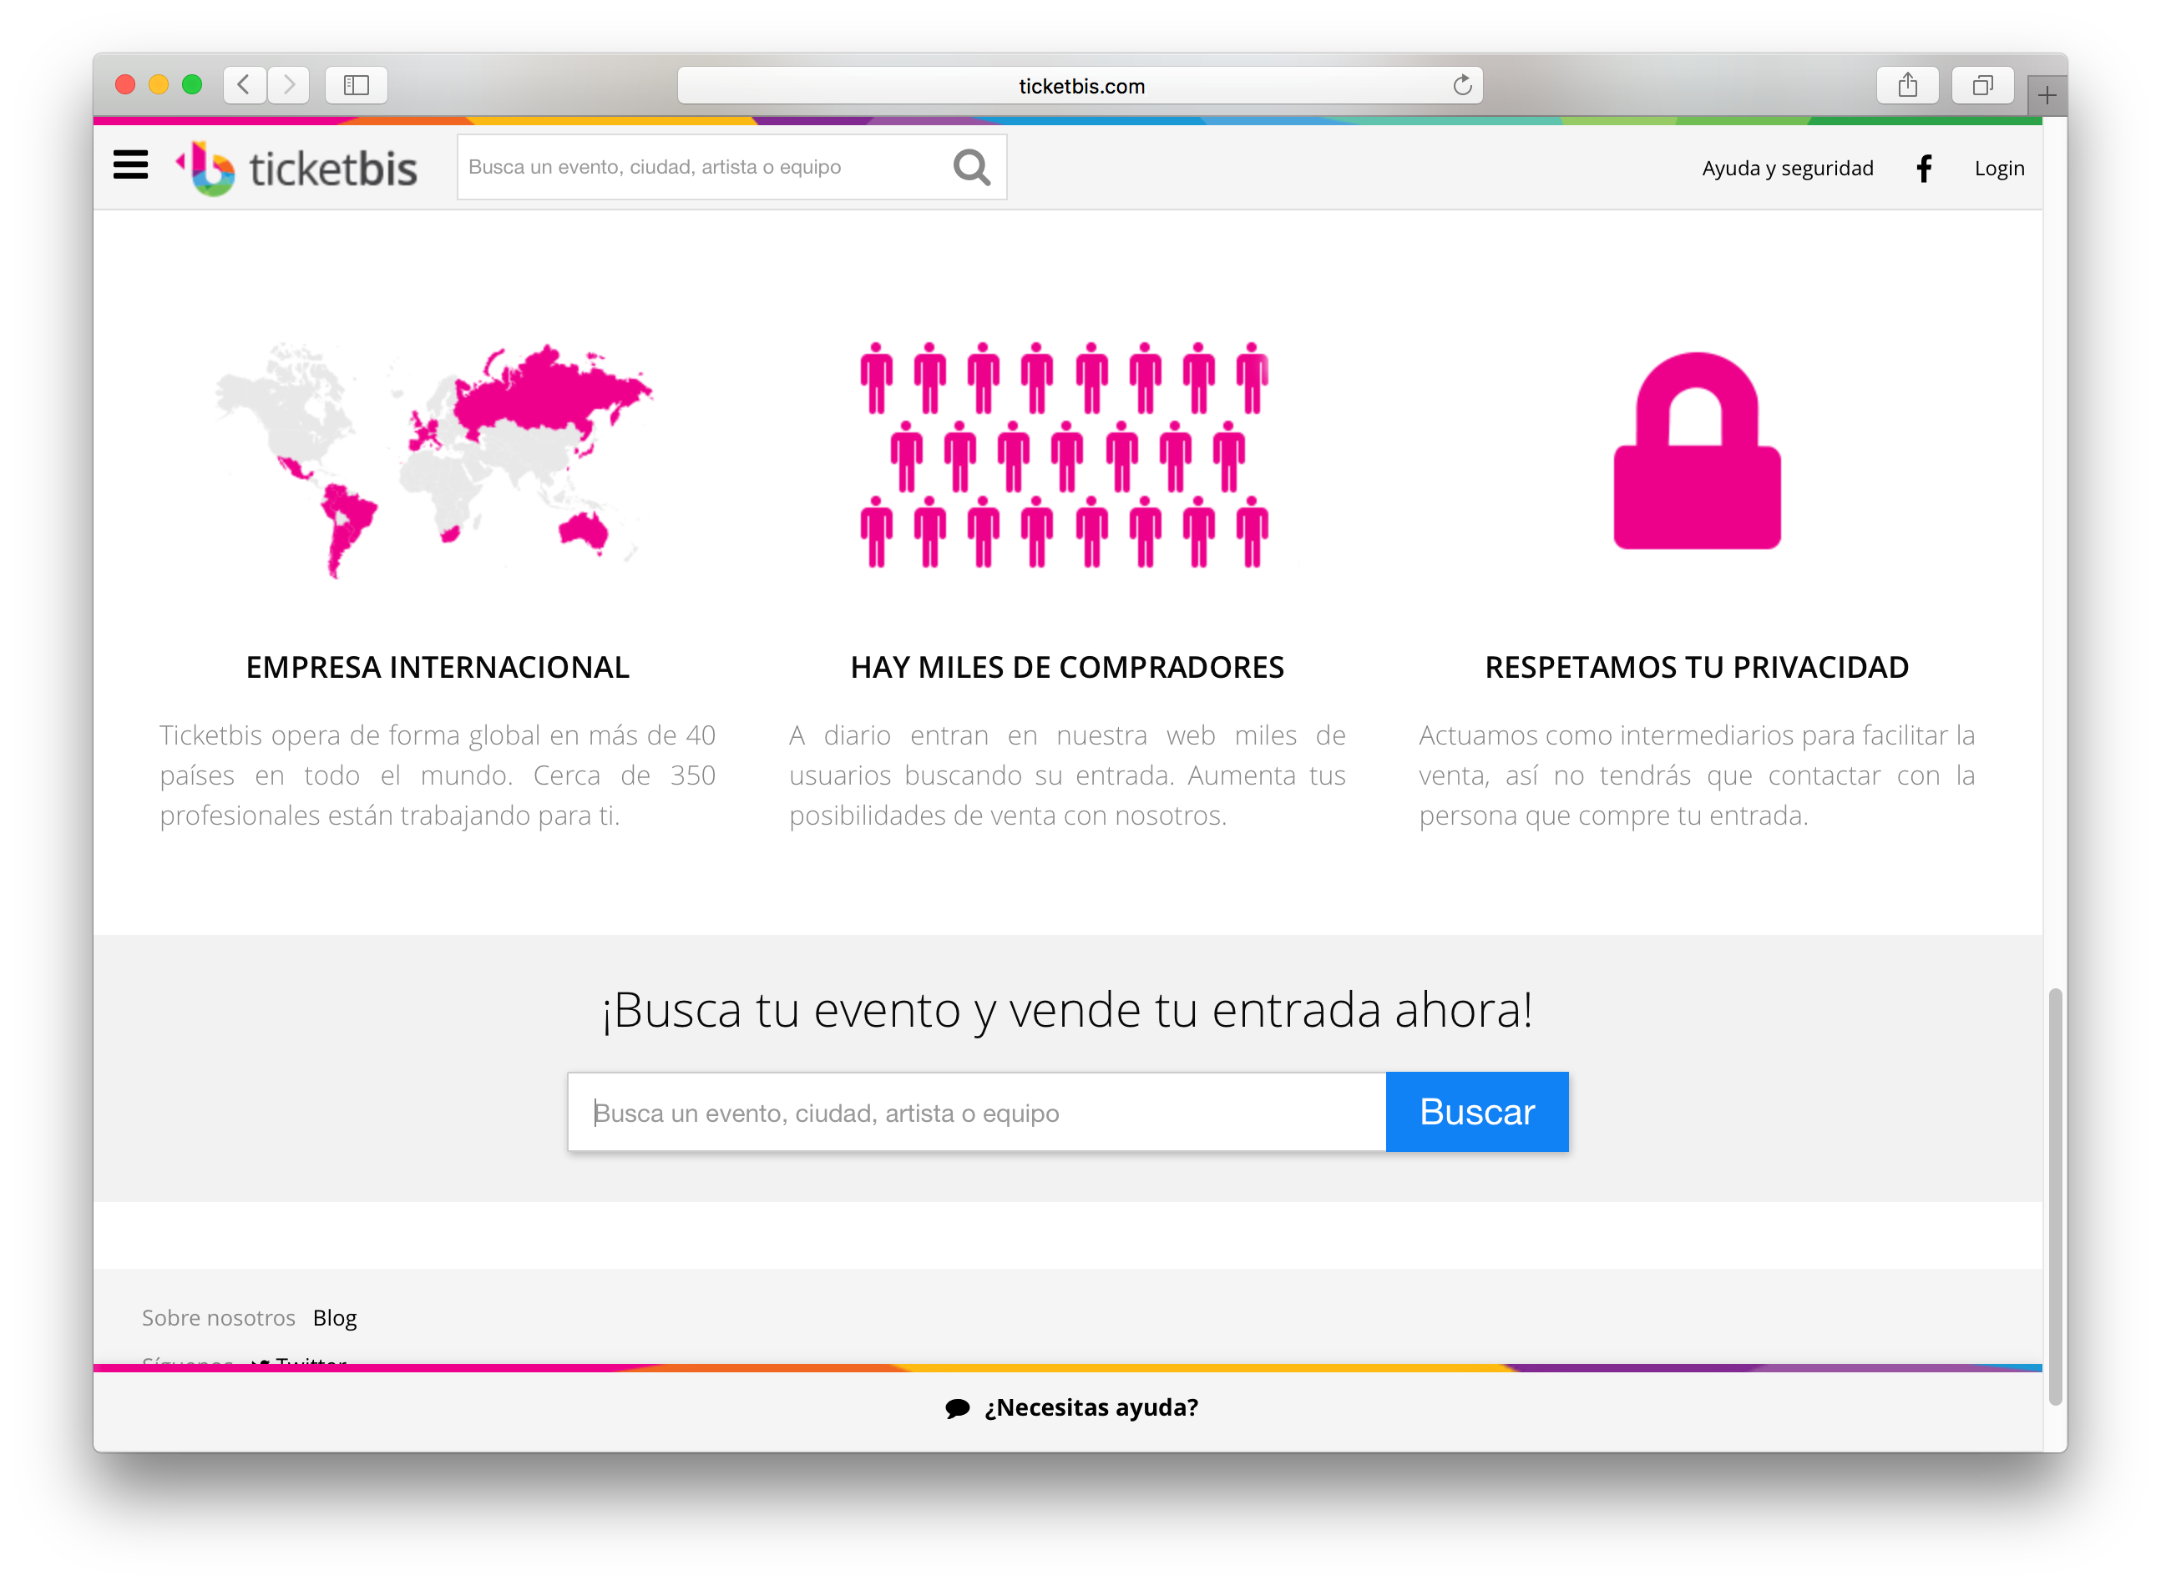Open a new tab plus button
Image resolution: width=2161 pixels, height=1586 pixels.
2047,96
